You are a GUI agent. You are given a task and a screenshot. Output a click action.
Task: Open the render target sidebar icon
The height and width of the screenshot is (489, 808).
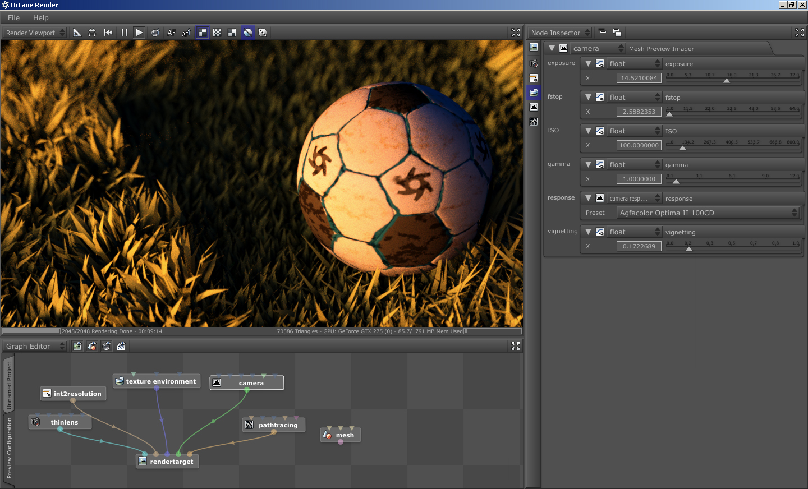pos(534,48)
